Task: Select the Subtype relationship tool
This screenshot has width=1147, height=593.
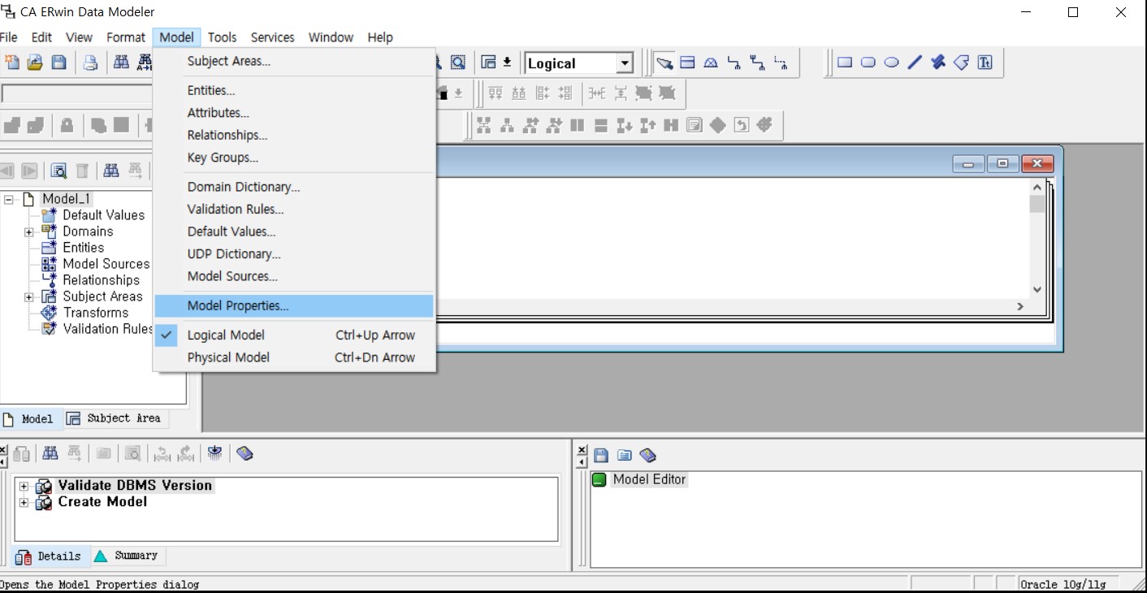Action: point(711,63)
